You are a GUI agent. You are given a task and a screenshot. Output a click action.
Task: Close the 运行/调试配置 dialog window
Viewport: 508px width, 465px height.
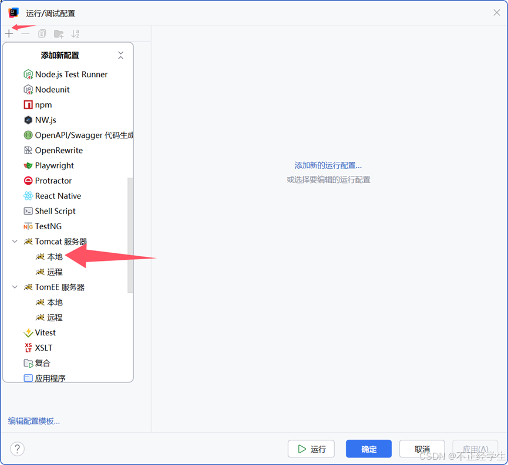(x=496, y=13)
